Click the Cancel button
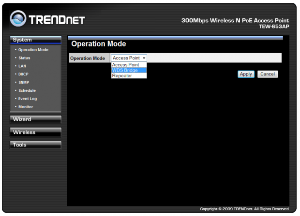 268,74
